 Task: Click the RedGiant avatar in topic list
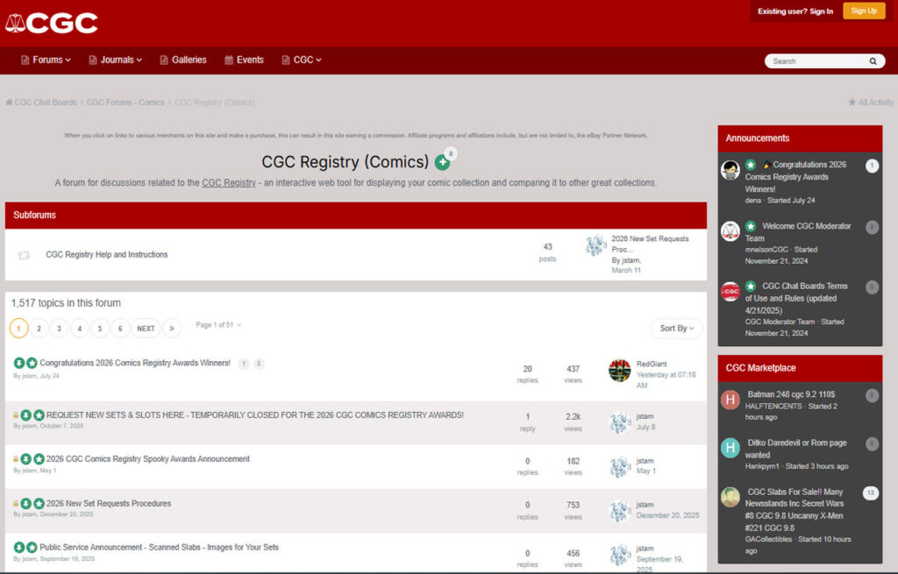click(x=620, y=371)
